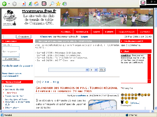Click the next page » link
157x117 pixels.
pos(58,82)
